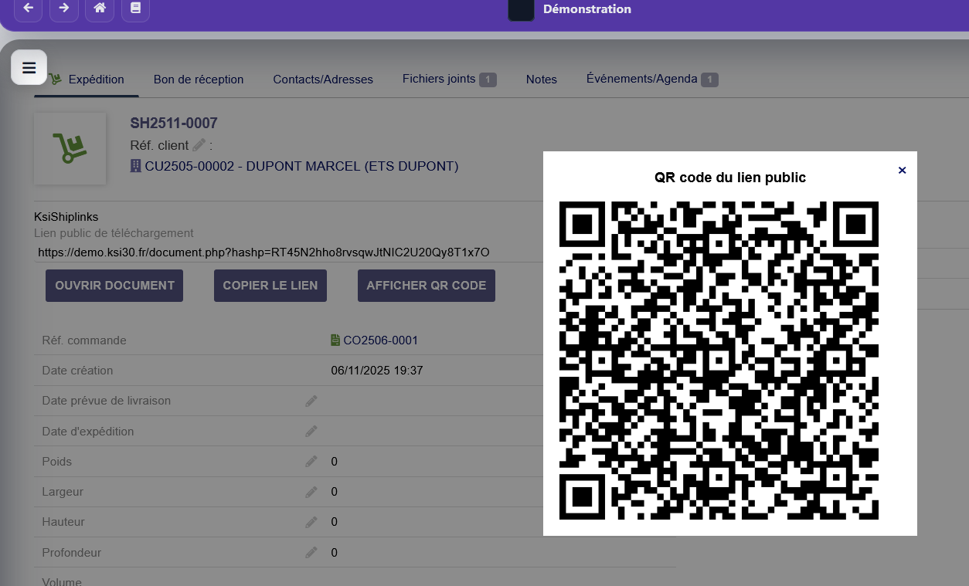969x586 pixels.
Task: Click the back arrow navigation icon
Action: tap(29, 8)
